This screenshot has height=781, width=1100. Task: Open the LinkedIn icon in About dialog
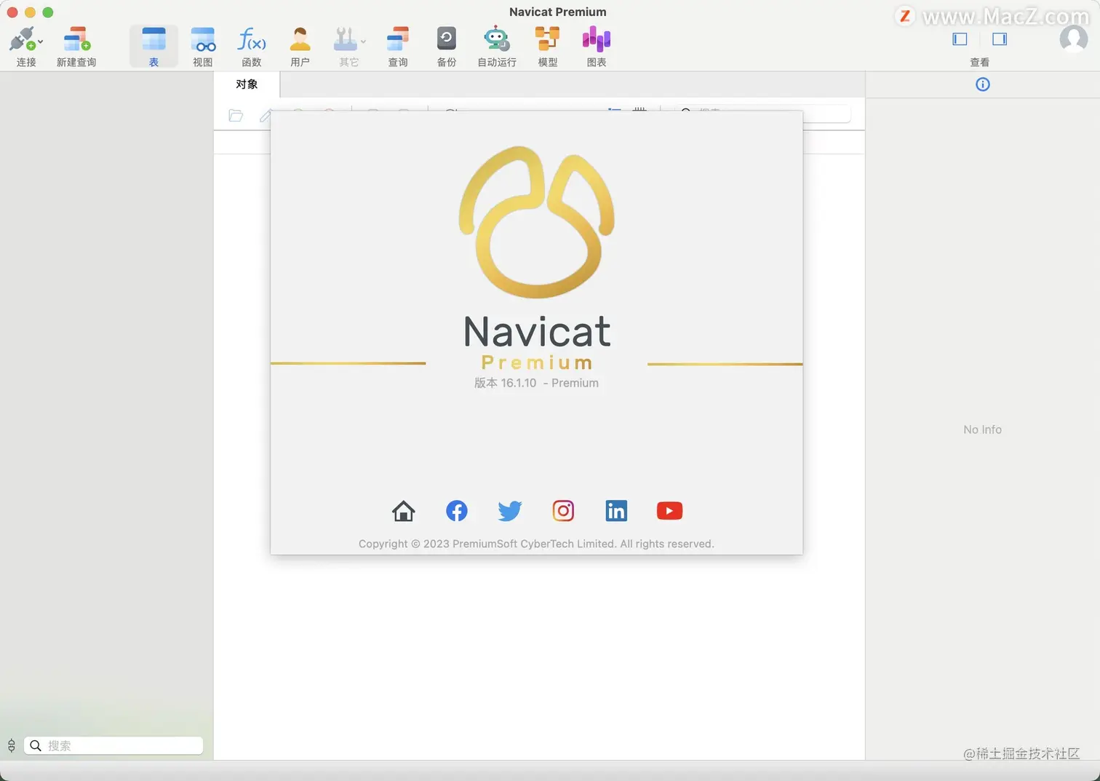pos(616,511)
